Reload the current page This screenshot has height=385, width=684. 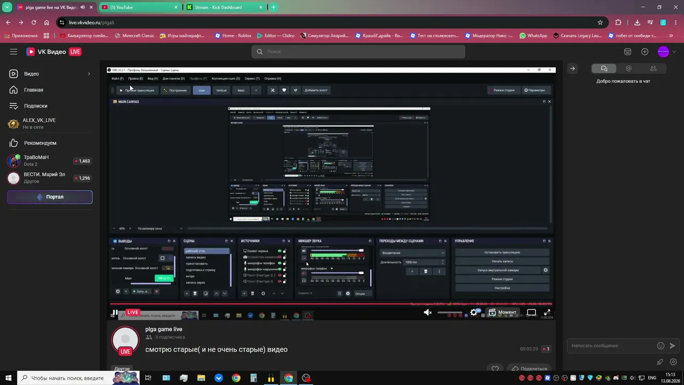click(x=34, y=22)
